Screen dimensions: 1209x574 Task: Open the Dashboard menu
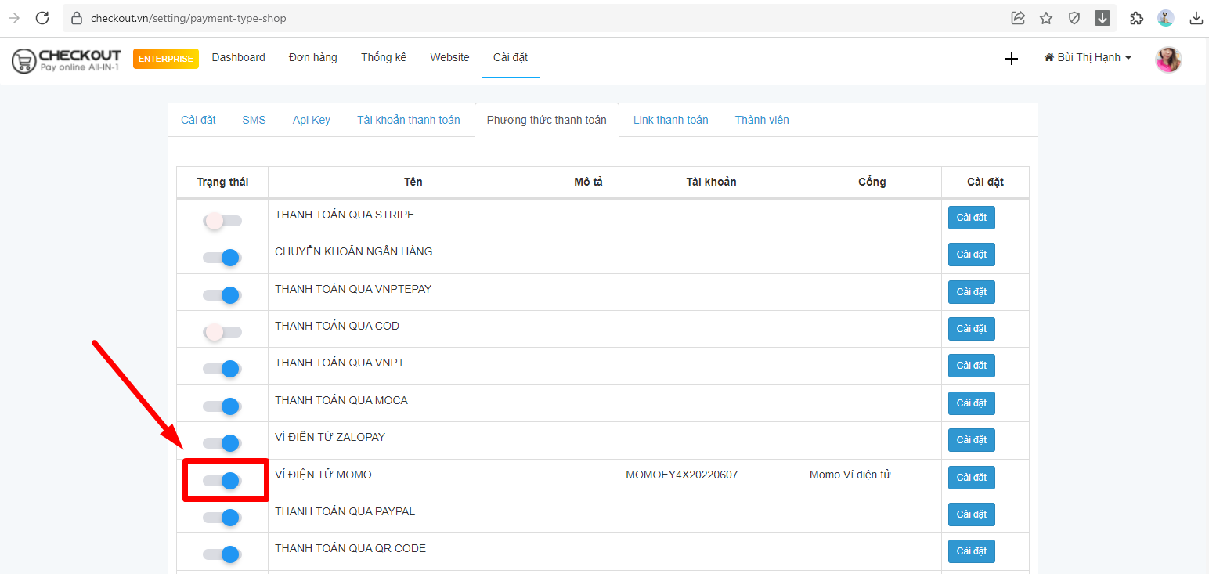pyautogui.click(x=238, y=57)
